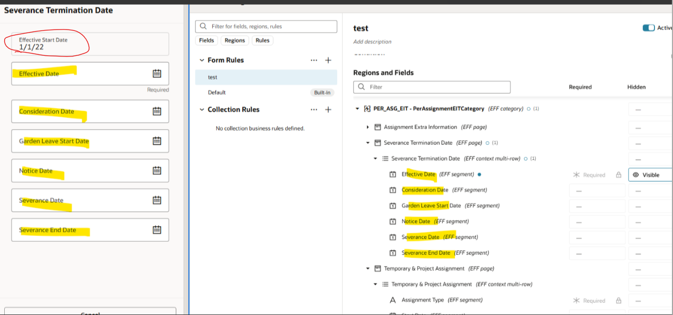Collapse Severance Termination Date context multi-row node
The height and width of the screenshot is (315, 673).
click(x=375, y=159)
